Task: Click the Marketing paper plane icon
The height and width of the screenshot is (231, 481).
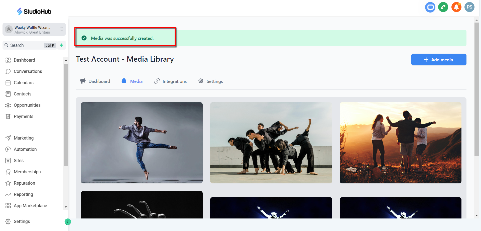Action: (x=8, y=138)
